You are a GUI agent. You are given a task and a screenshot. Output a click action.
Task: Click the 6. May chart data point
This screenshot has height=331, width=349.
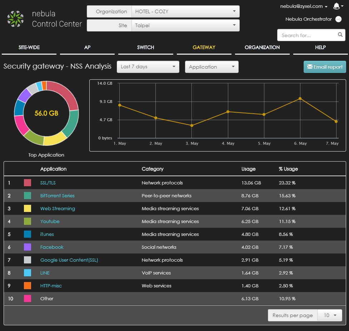point(300,98)
